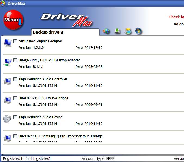Screen dimensions: 184x162
Task: Click the computer icon for Intel 82441FX bridge
Action: (7, 138)
